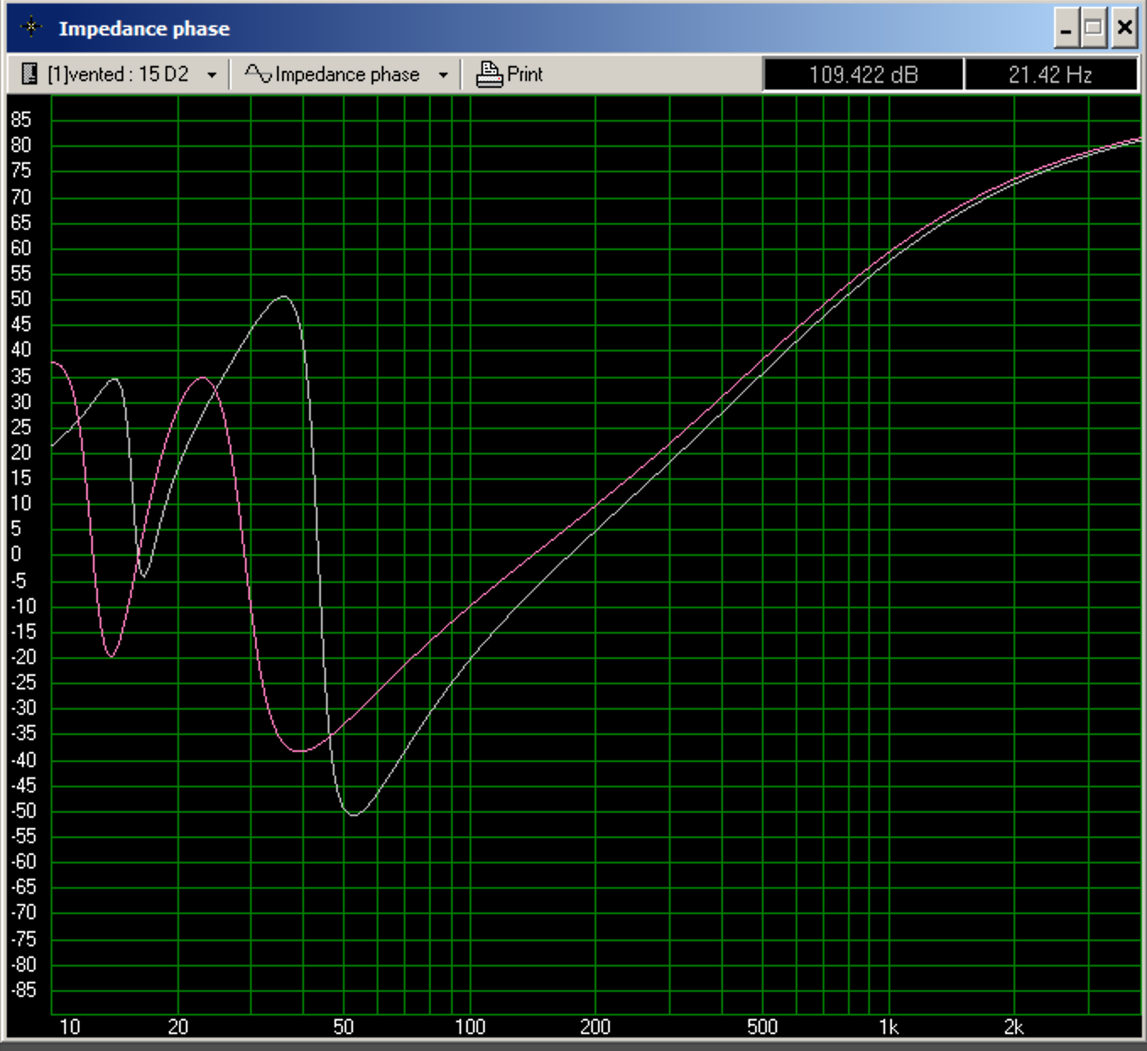Click the Impedance phase title bar text

pos(144,29)
